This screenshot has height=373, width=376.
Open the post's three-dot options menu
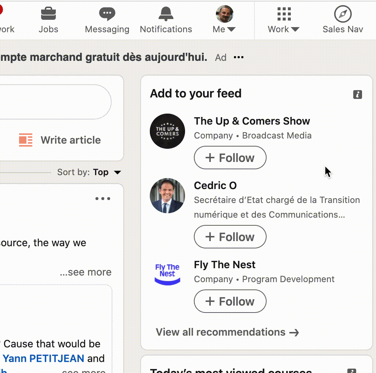[103, 199]
